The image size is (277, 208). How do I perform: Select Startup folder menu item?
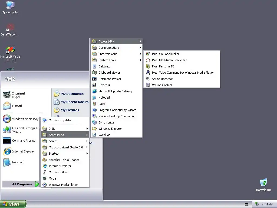(x=65, y=154)
